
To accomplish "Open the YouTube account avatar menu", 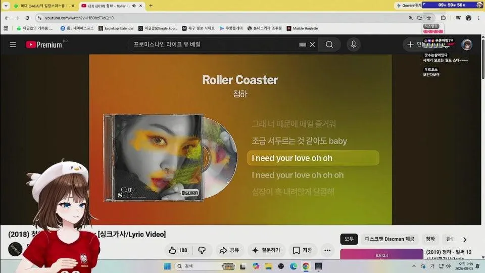I will pyautogui.click(x=467, y=44).
